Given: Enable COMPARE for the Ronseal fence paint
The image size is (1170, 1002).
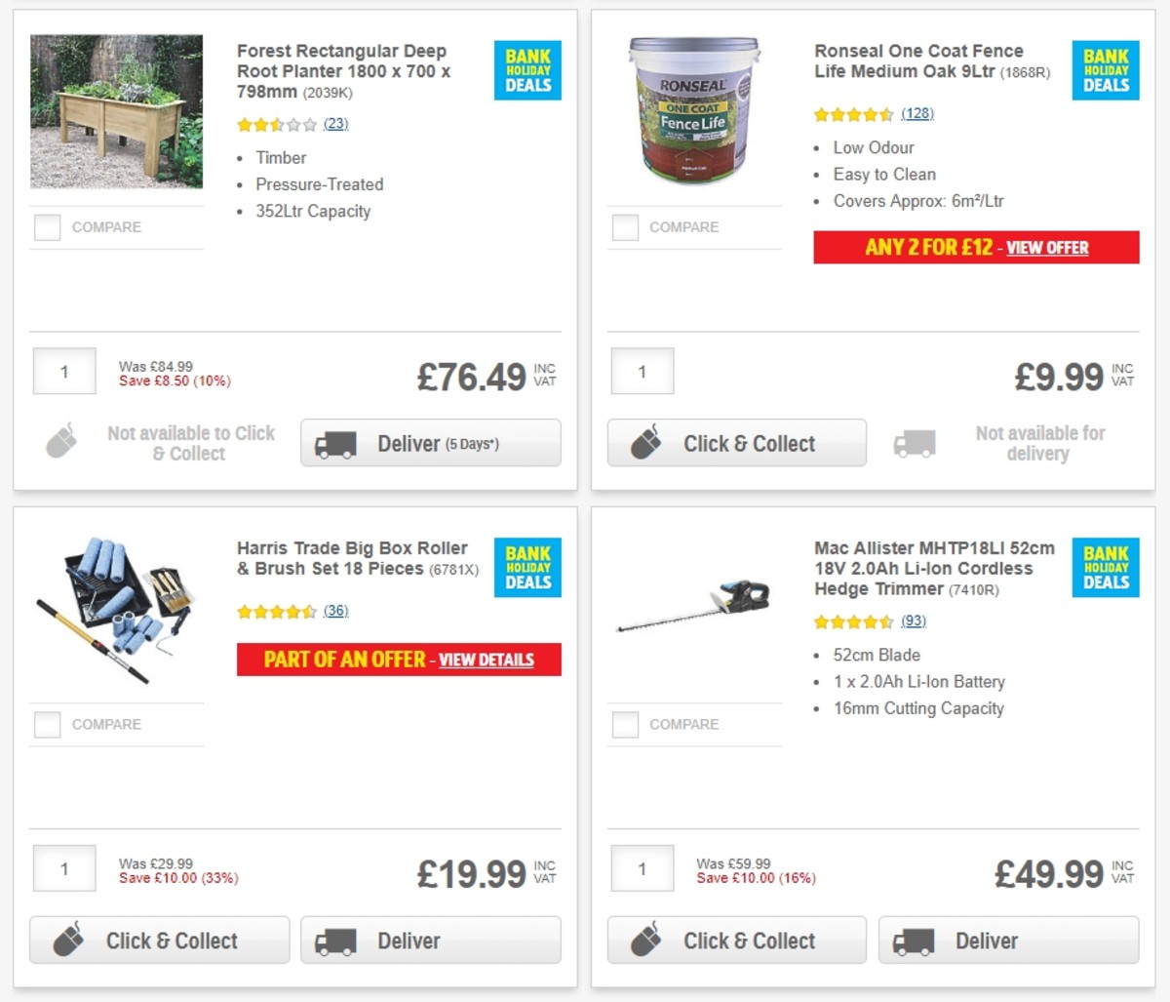Looking at the screenshot, I should point(624,226).
